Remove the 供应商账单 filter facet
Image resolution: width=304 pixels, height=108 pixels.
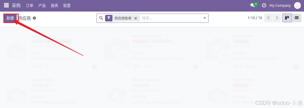(136, 18)
